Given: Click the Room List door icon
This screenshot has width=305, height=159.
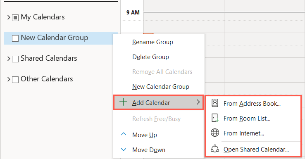Looking at the screenshot, I should click(x=215, y=118).
